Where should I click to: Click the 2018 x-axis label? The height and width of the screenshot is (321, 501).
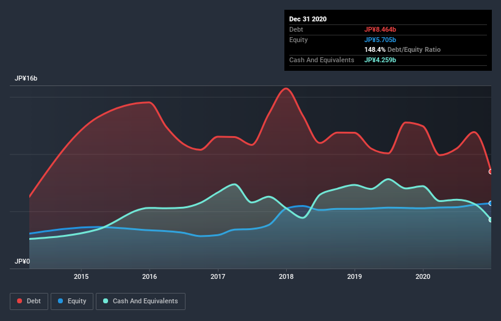pyautogui.click(x=286, y=276)
